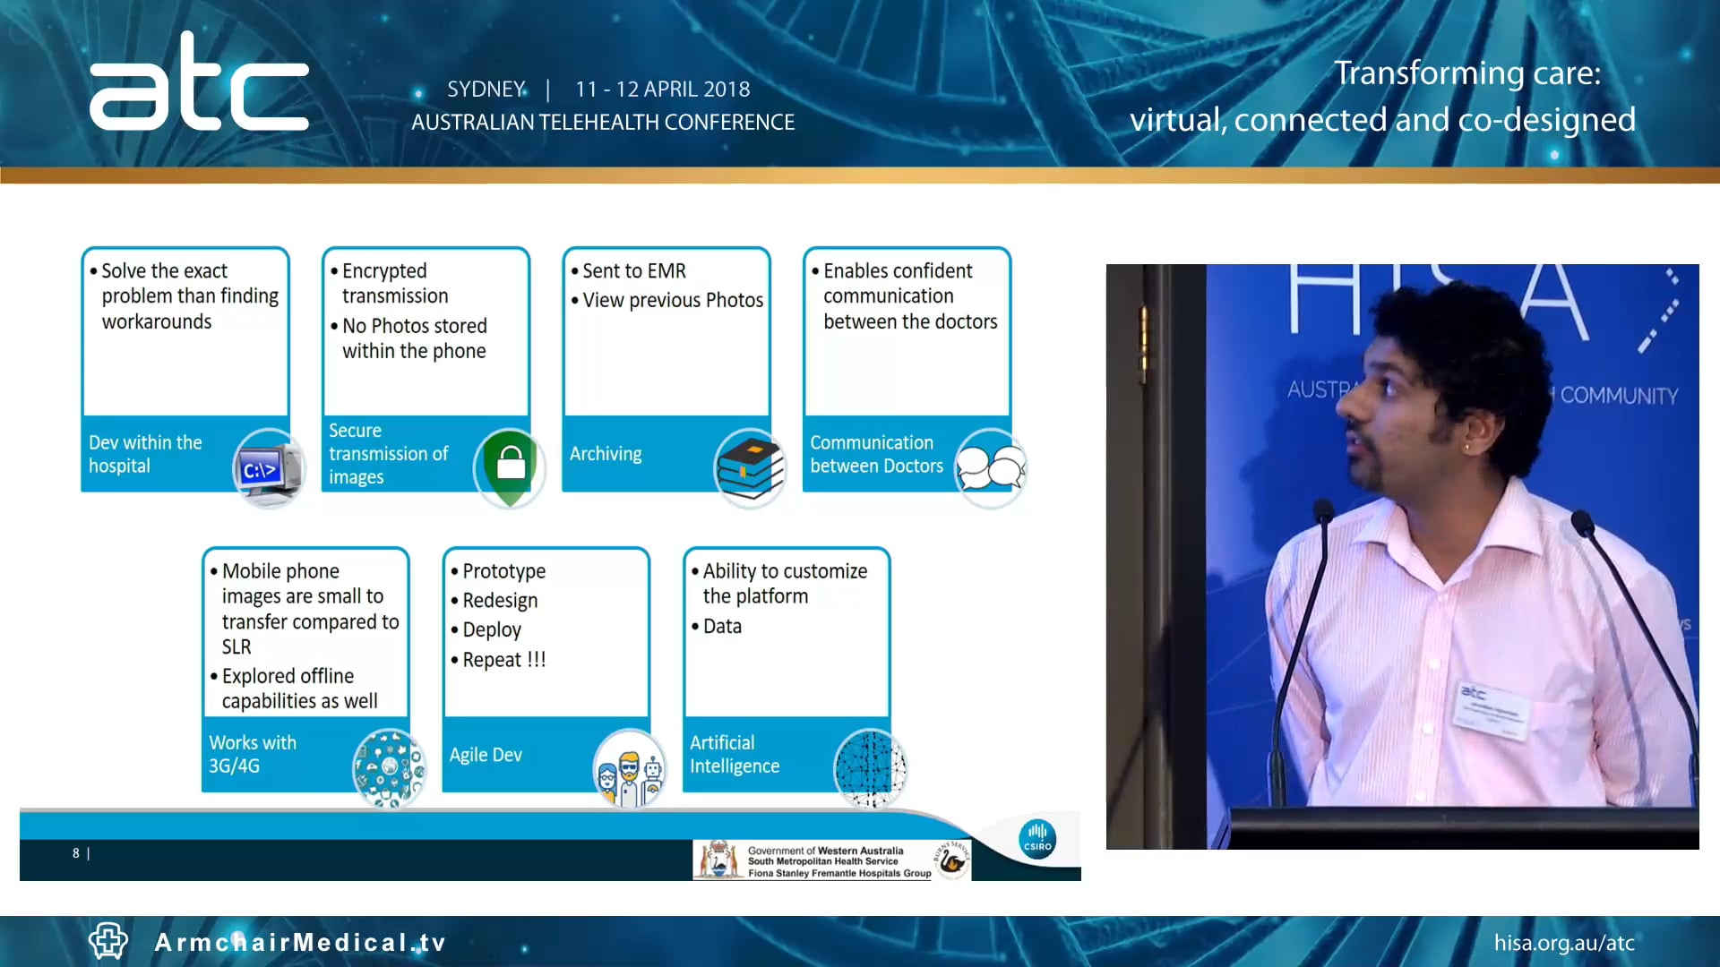Click the stacked books archiving icon
The height and width of the screenshot is (967, 1720).
750,468
